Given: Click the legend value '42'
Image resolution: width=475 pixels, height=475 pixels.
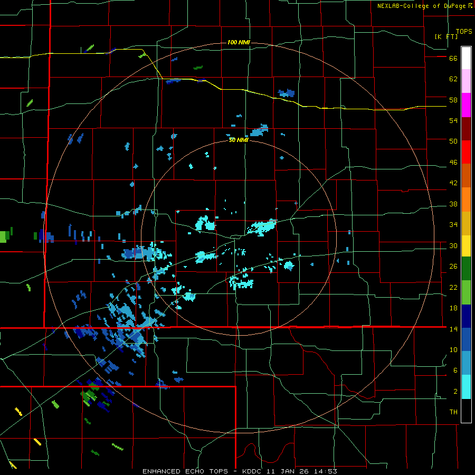Looking at the screenshot, I should coord(453,183).
